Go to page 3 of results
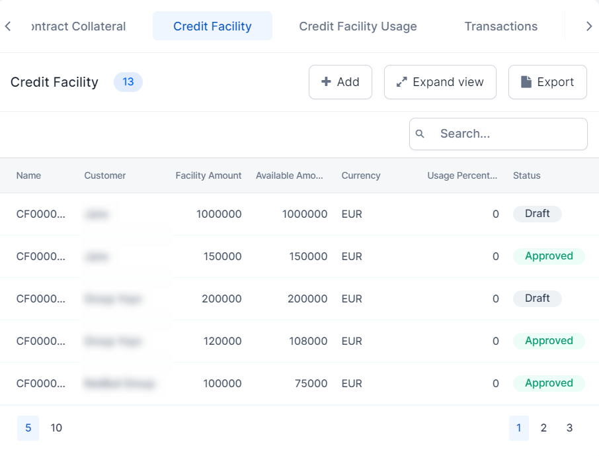This screenshot has height=456, width=599. tap(569, 428)
